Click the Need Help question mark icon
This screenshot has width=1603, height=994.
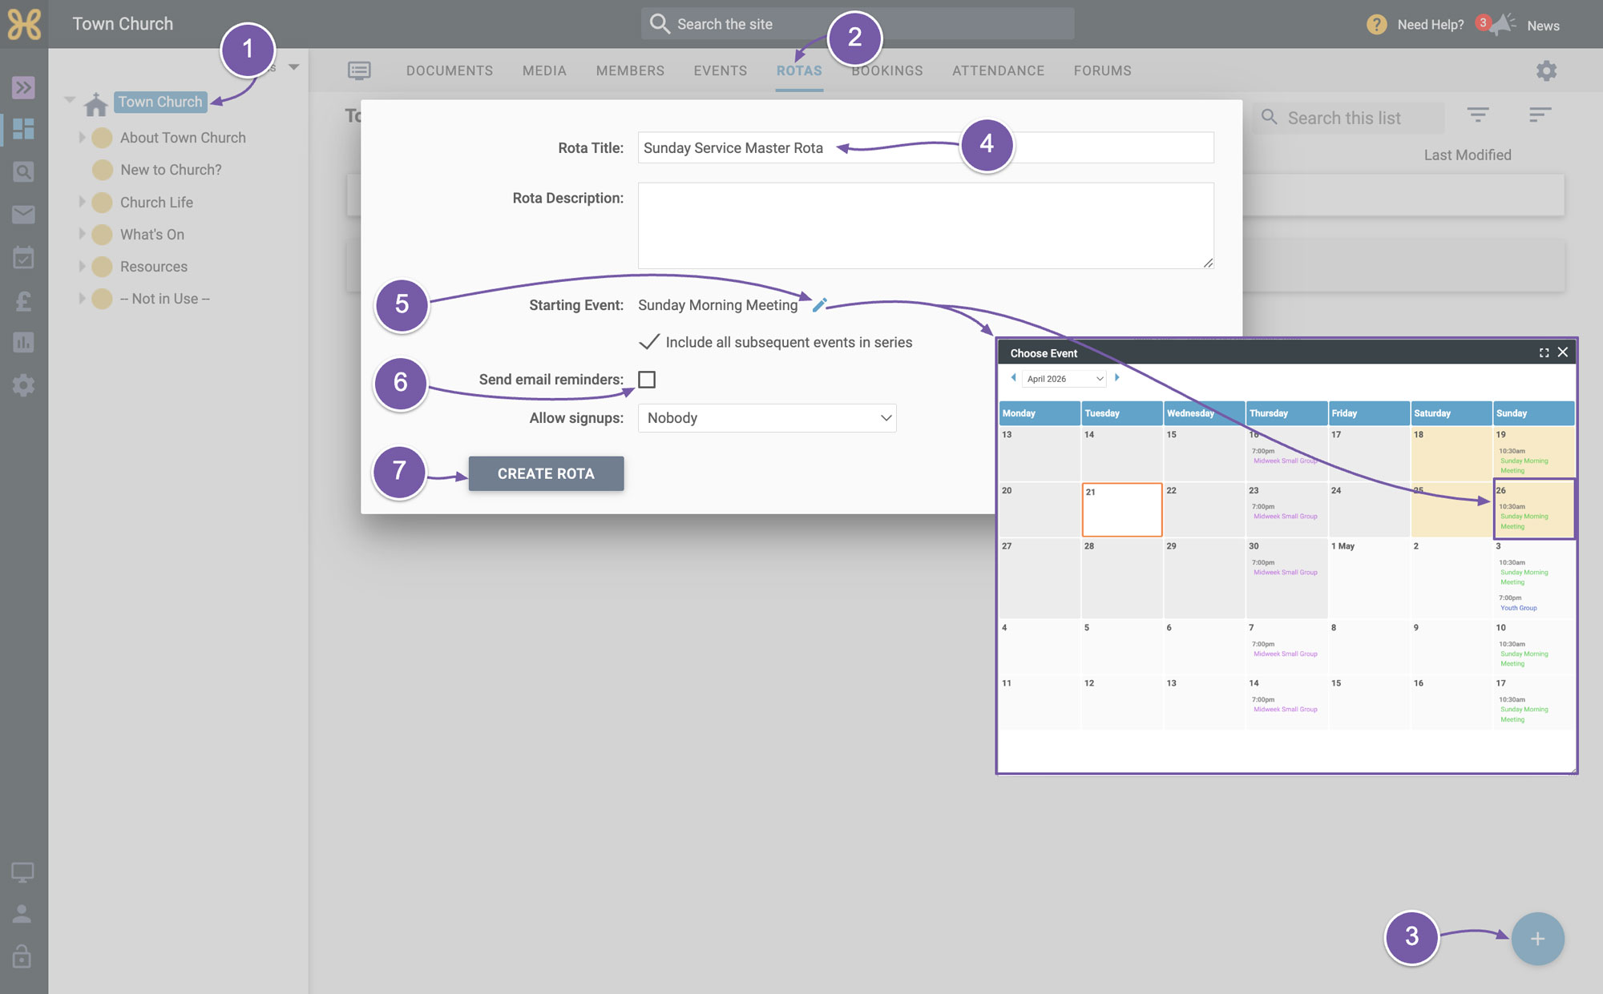click(x=1376, y=25)
